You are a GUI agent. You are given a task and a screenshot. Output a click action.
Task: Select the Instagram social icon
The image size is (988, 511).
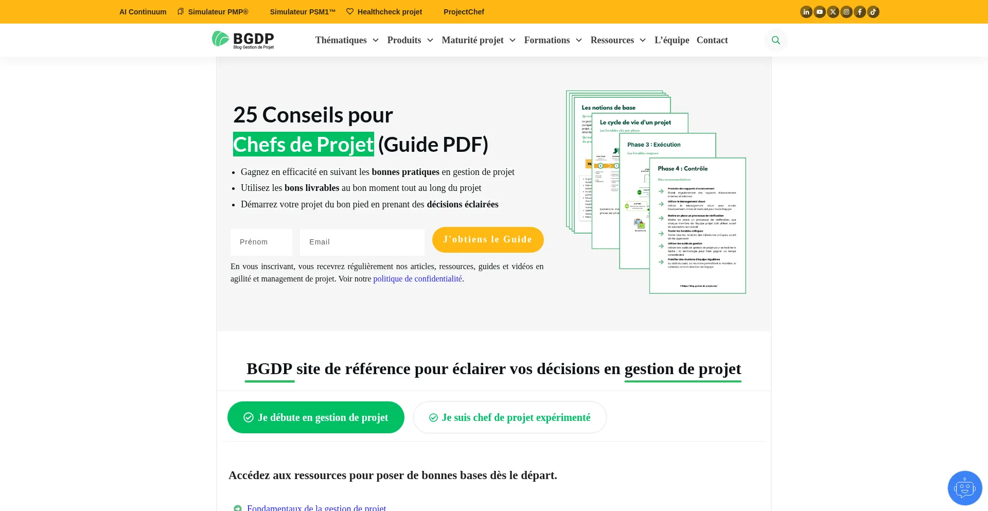(846, 11)
